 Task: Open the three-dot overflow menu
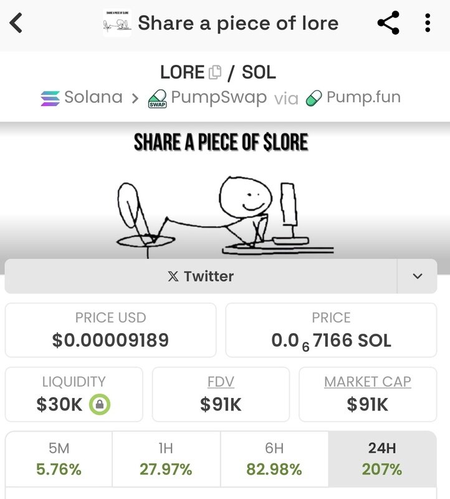click(x=428, y=24)
